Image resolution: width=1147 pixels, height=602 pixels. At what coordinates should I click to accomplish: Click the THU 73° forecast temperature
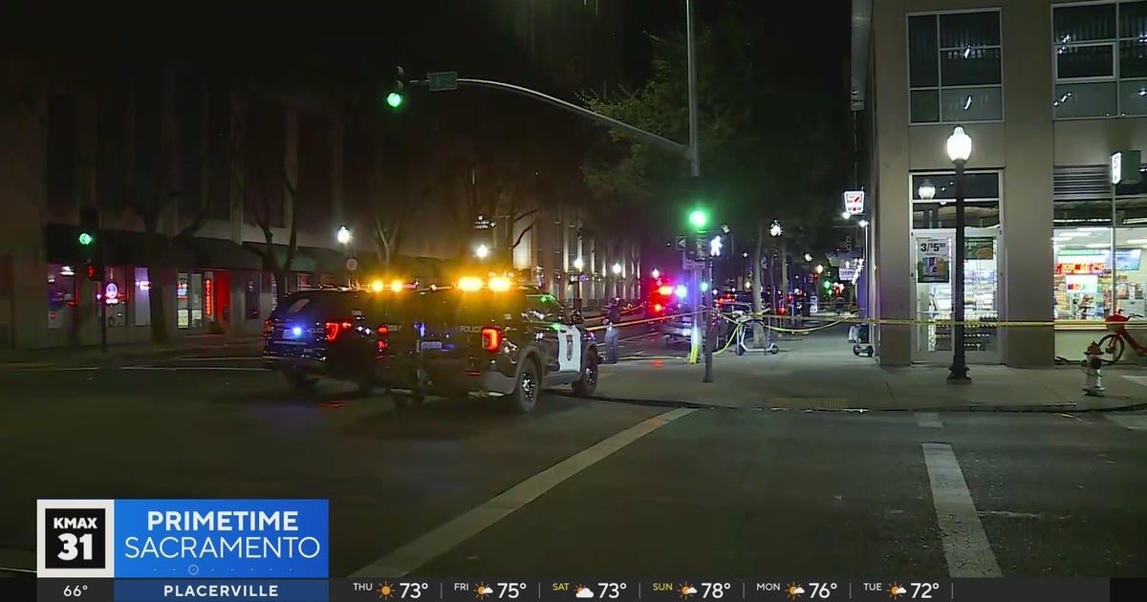[x=413, y=591]
